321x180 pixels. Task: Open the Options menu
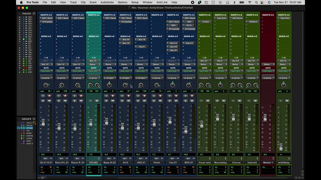(x=123, y=2)
